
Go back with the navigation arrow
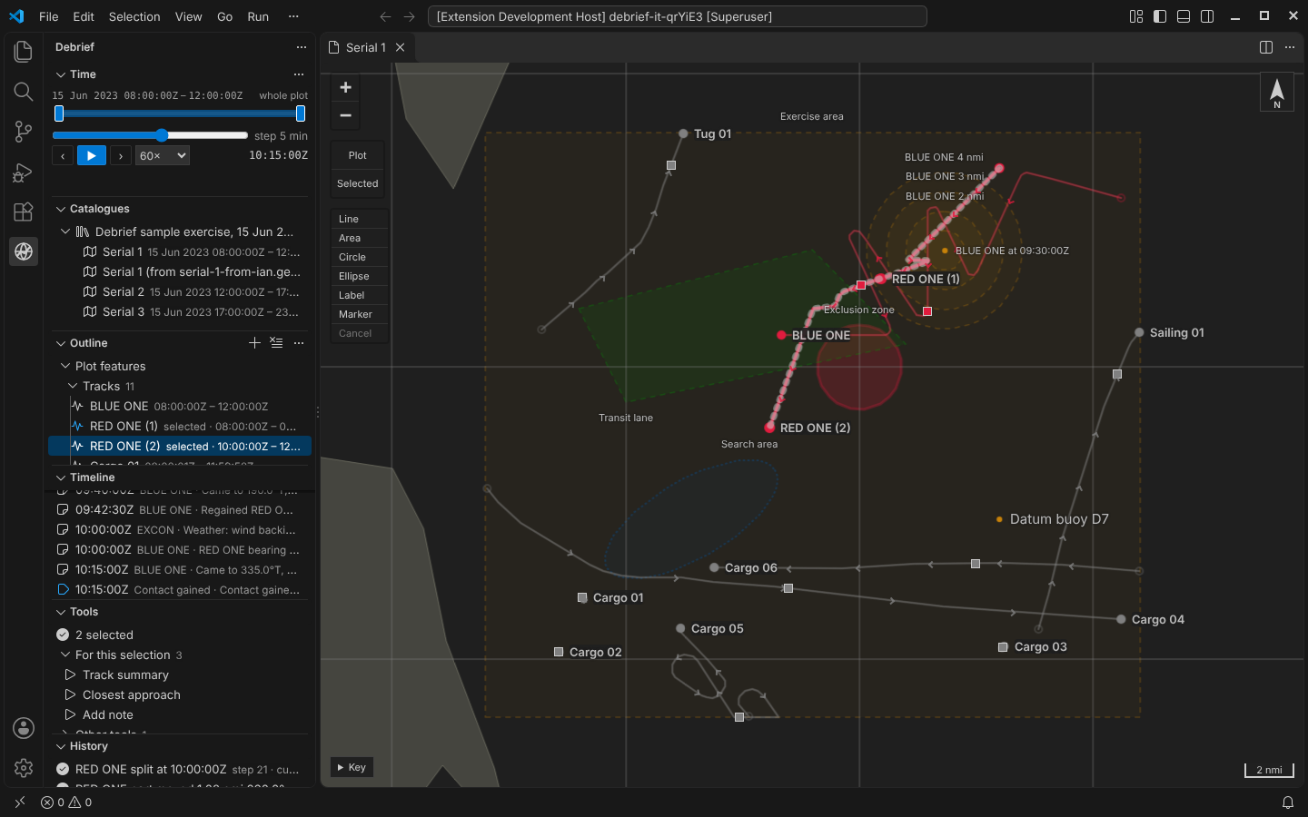point(385,16)
